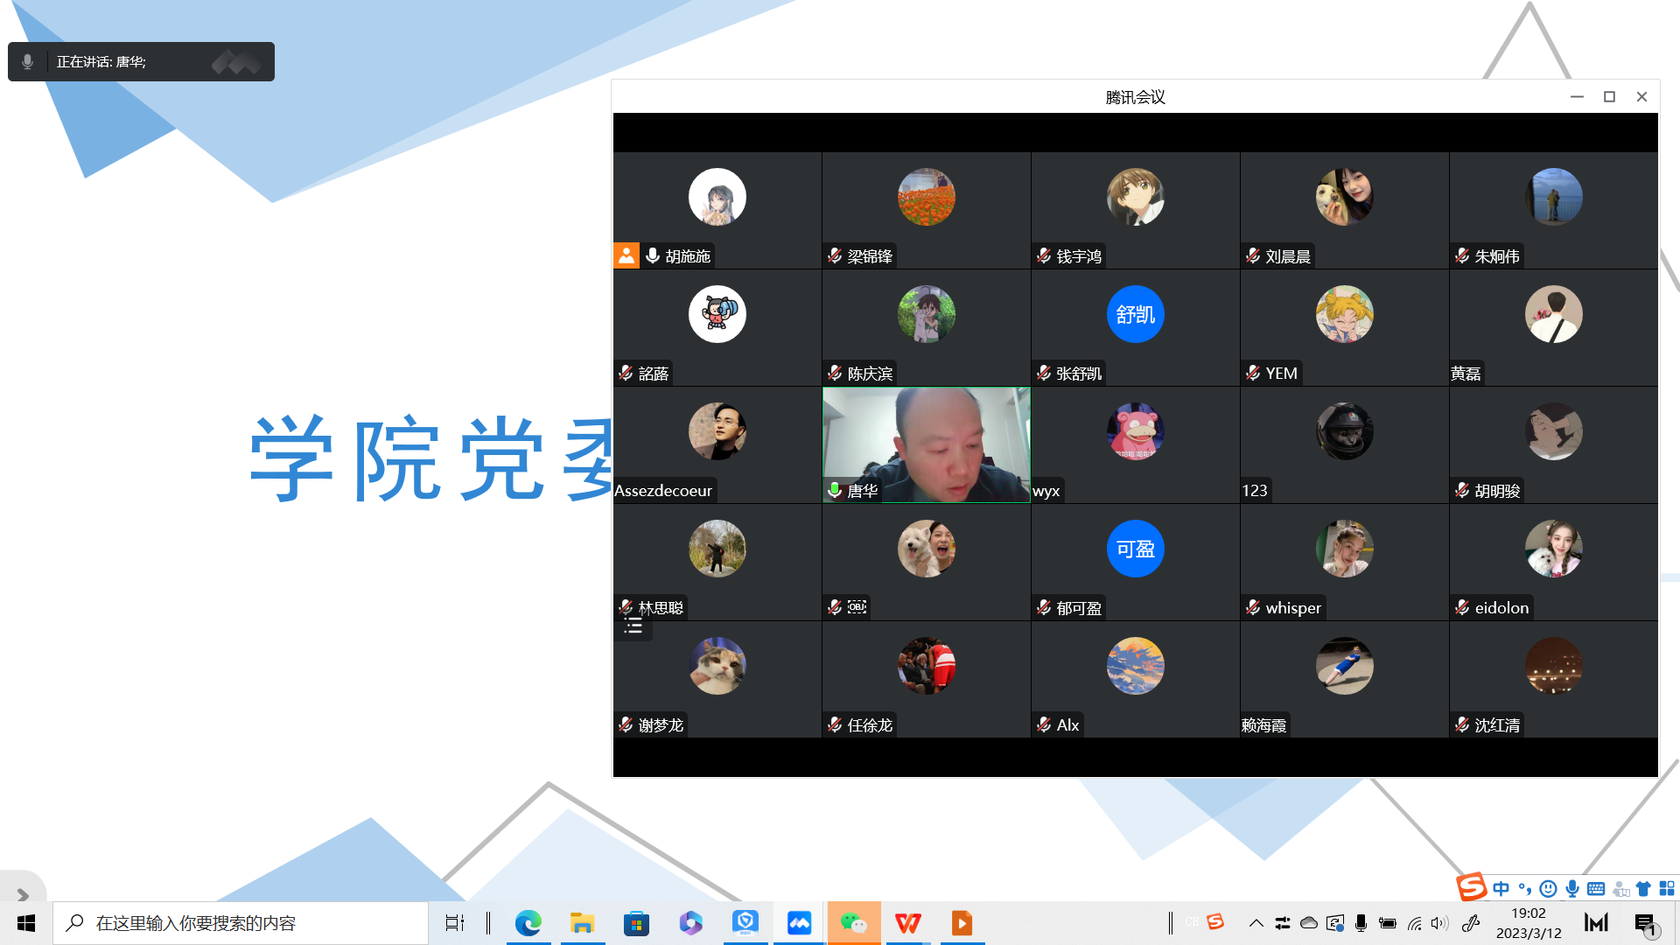
Task: Open Windows Task View button
Action: tap(455, 923)
